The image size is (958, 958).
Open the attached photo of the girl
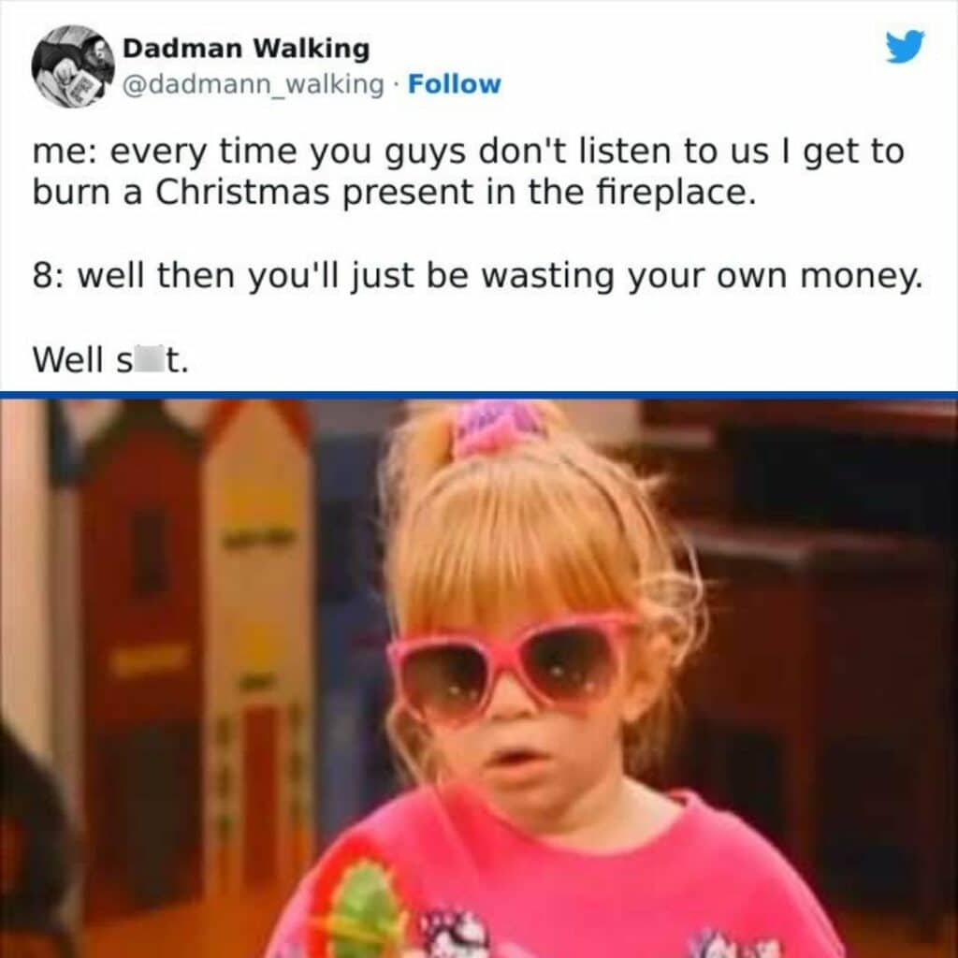tap(479, 678)
